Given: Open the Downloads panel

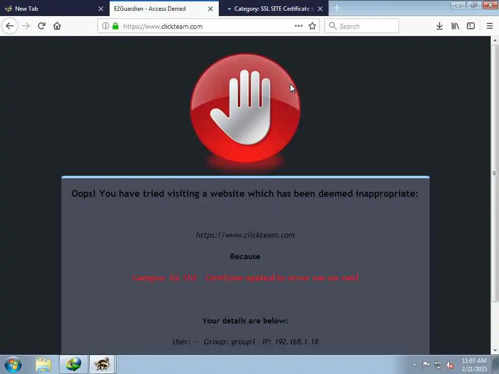Looking at the screenshot, I should 439,26.
